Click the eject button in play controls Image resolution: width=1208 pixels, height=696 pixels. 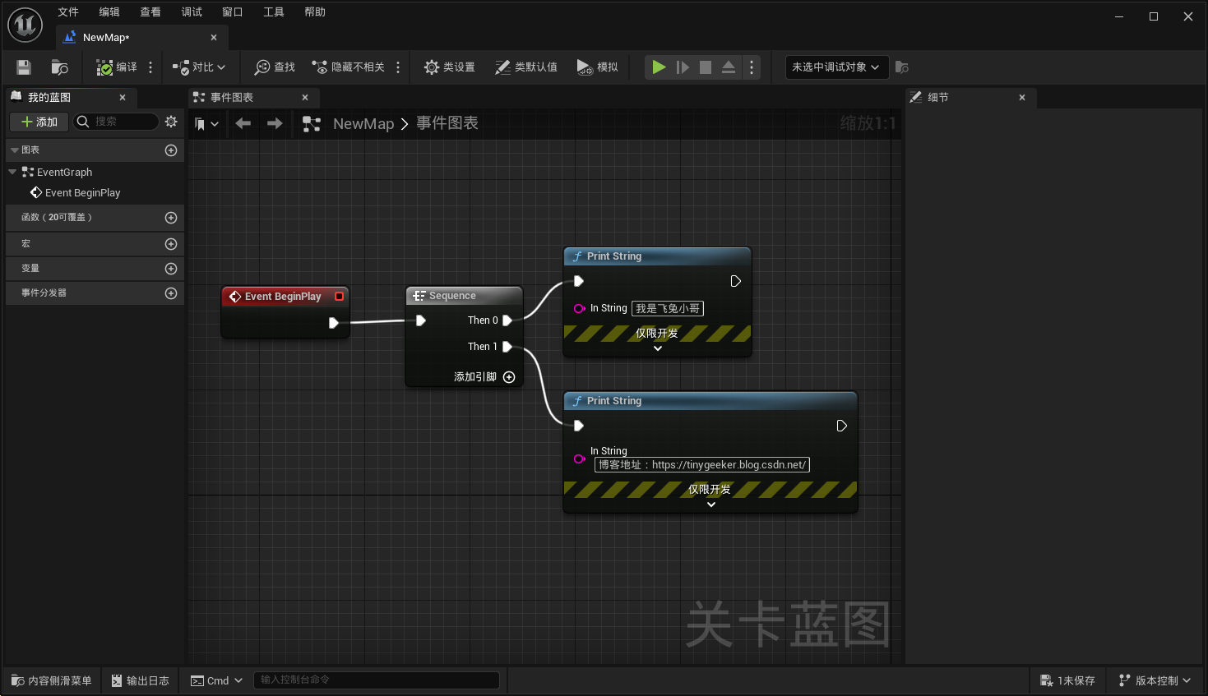pyautogui.click(x=729, y=67)
